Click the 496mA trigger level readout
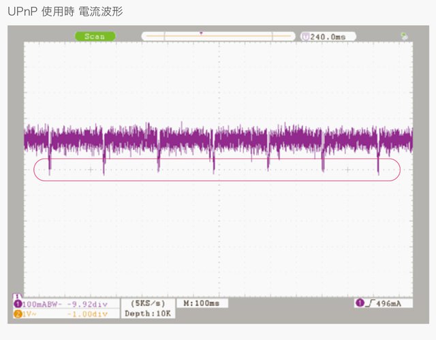The height and width of the screenshot is (340, 436). click(390, 303)
